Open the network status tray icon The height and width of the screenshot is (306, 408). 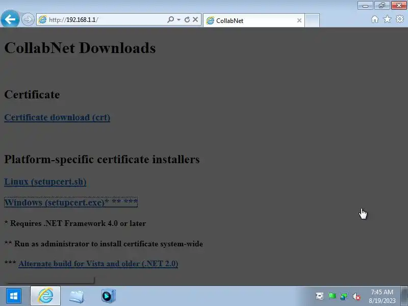344,296
